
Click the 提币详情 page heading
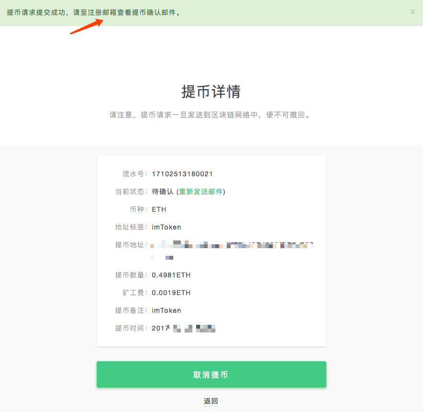coord(211,92)
